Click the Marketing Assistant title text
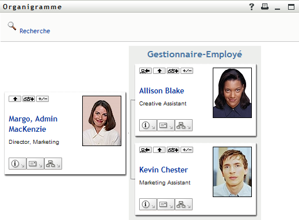The width and height of the screenshot is (299, 220). coord(165,183)
